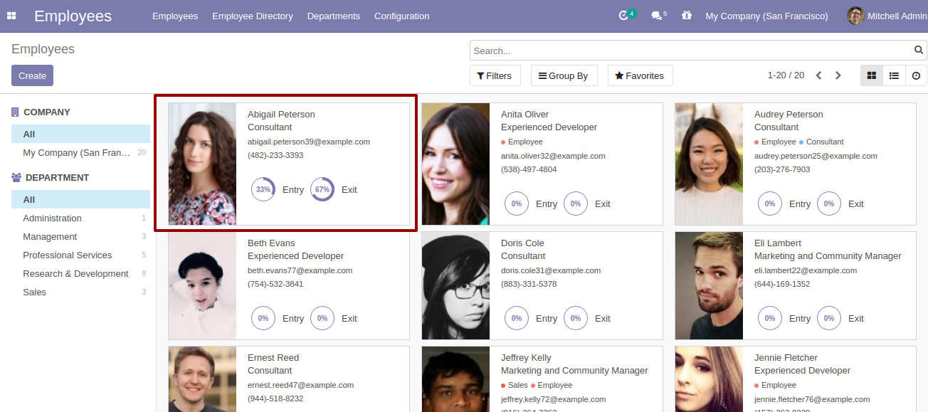This screenshot has height=412, width=928.
Task: Filter by Research & Development department
Action: coord(80,273)
